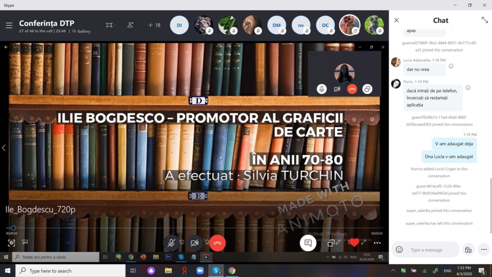
Task: Open Zoom from the Windows taskbar
Action: click(x=200, y=271)
